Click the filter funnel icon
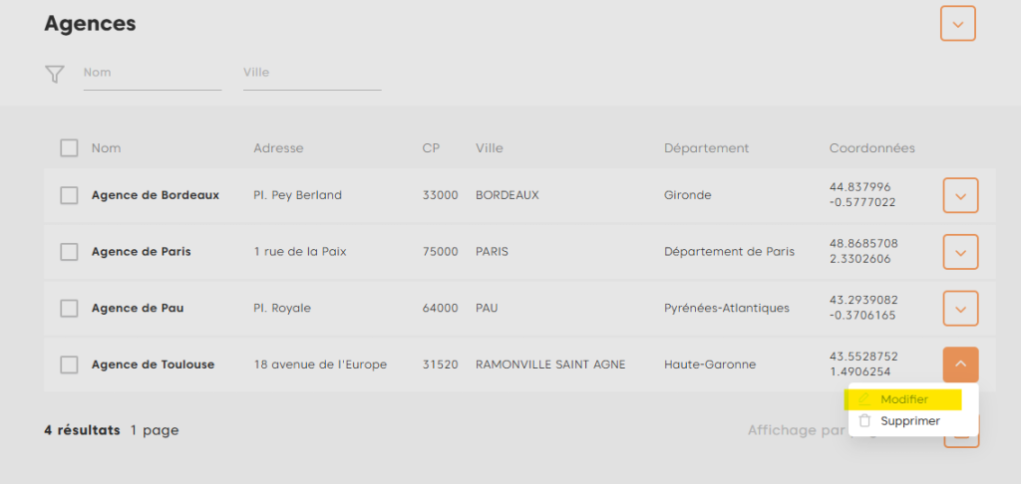 55,74
